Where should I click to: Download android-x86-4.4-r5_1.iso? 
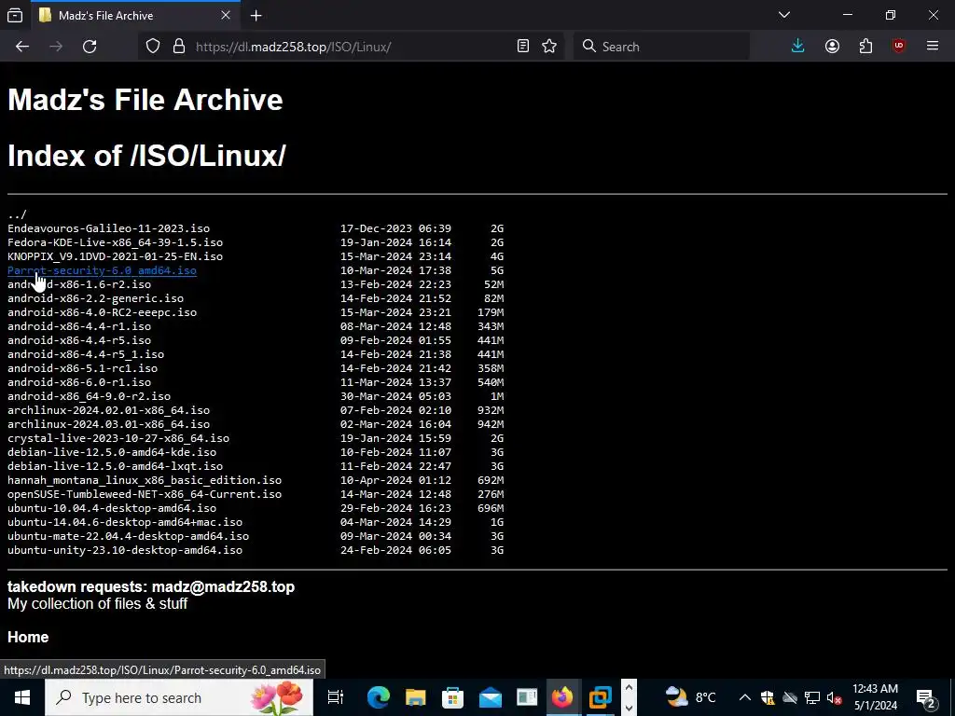pos(86,354)
